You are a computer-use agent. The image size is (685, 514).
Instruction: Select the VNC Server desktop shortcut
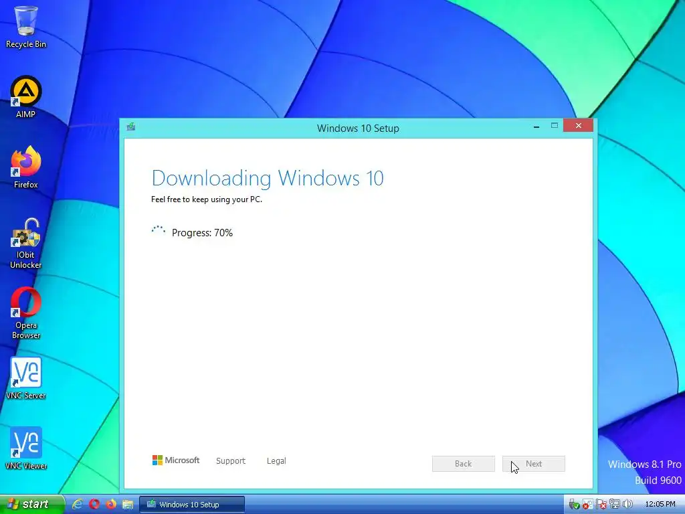pyautogui.click(x=26, y=378)
